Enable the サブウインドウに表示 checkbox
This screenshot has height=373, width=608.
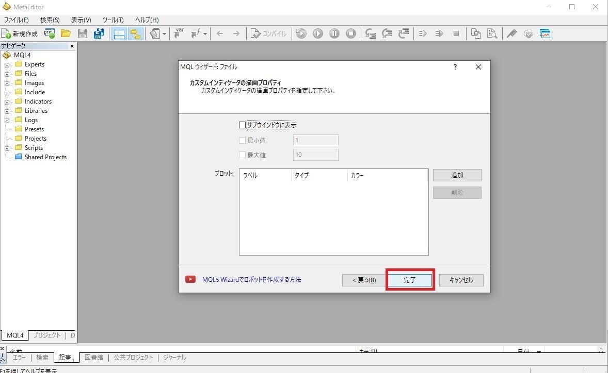coord(242,125)
